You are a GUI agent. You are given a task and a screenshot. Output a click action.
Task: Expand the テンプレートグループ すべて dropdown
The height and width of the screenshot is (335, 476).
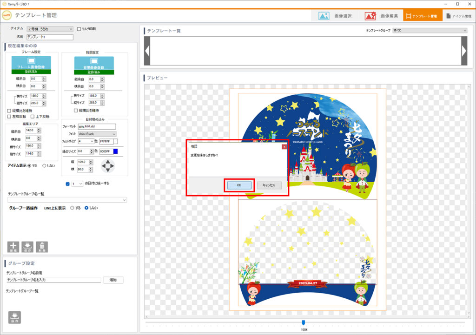pos(430,31)
